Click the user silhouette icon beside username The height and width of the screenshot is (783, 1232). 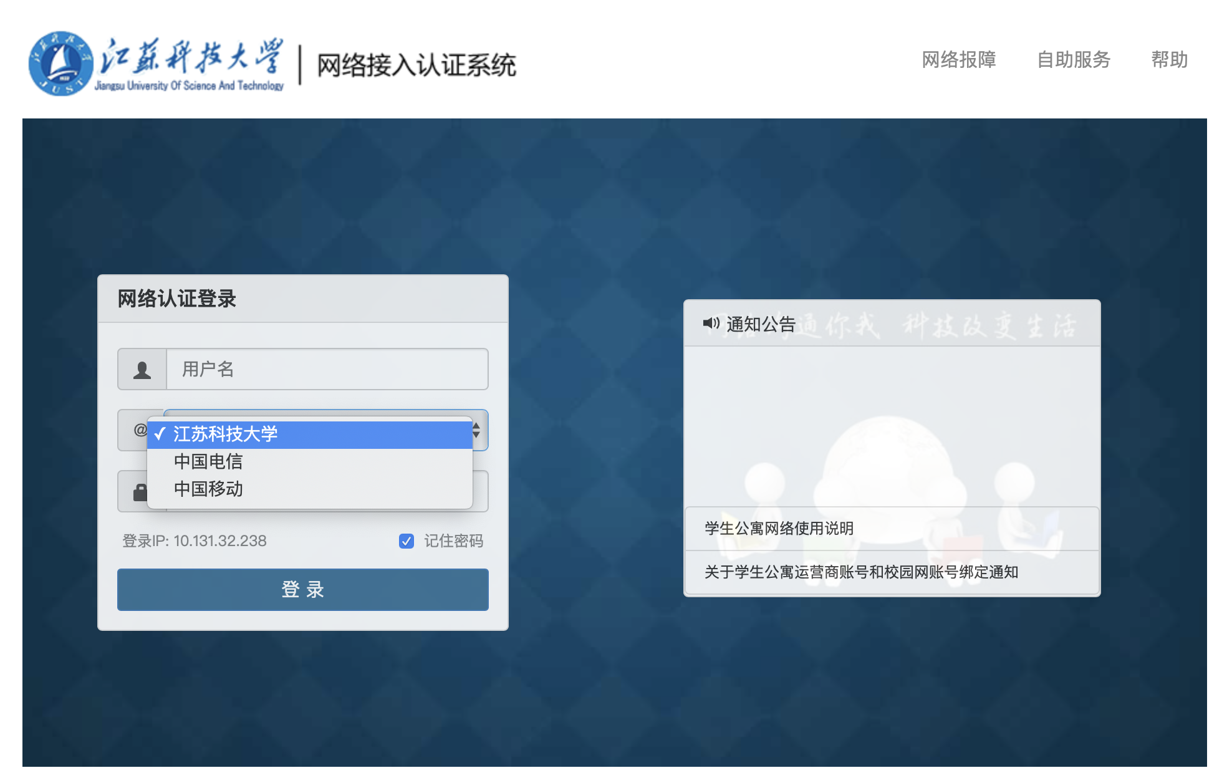[x=142, y=370]
